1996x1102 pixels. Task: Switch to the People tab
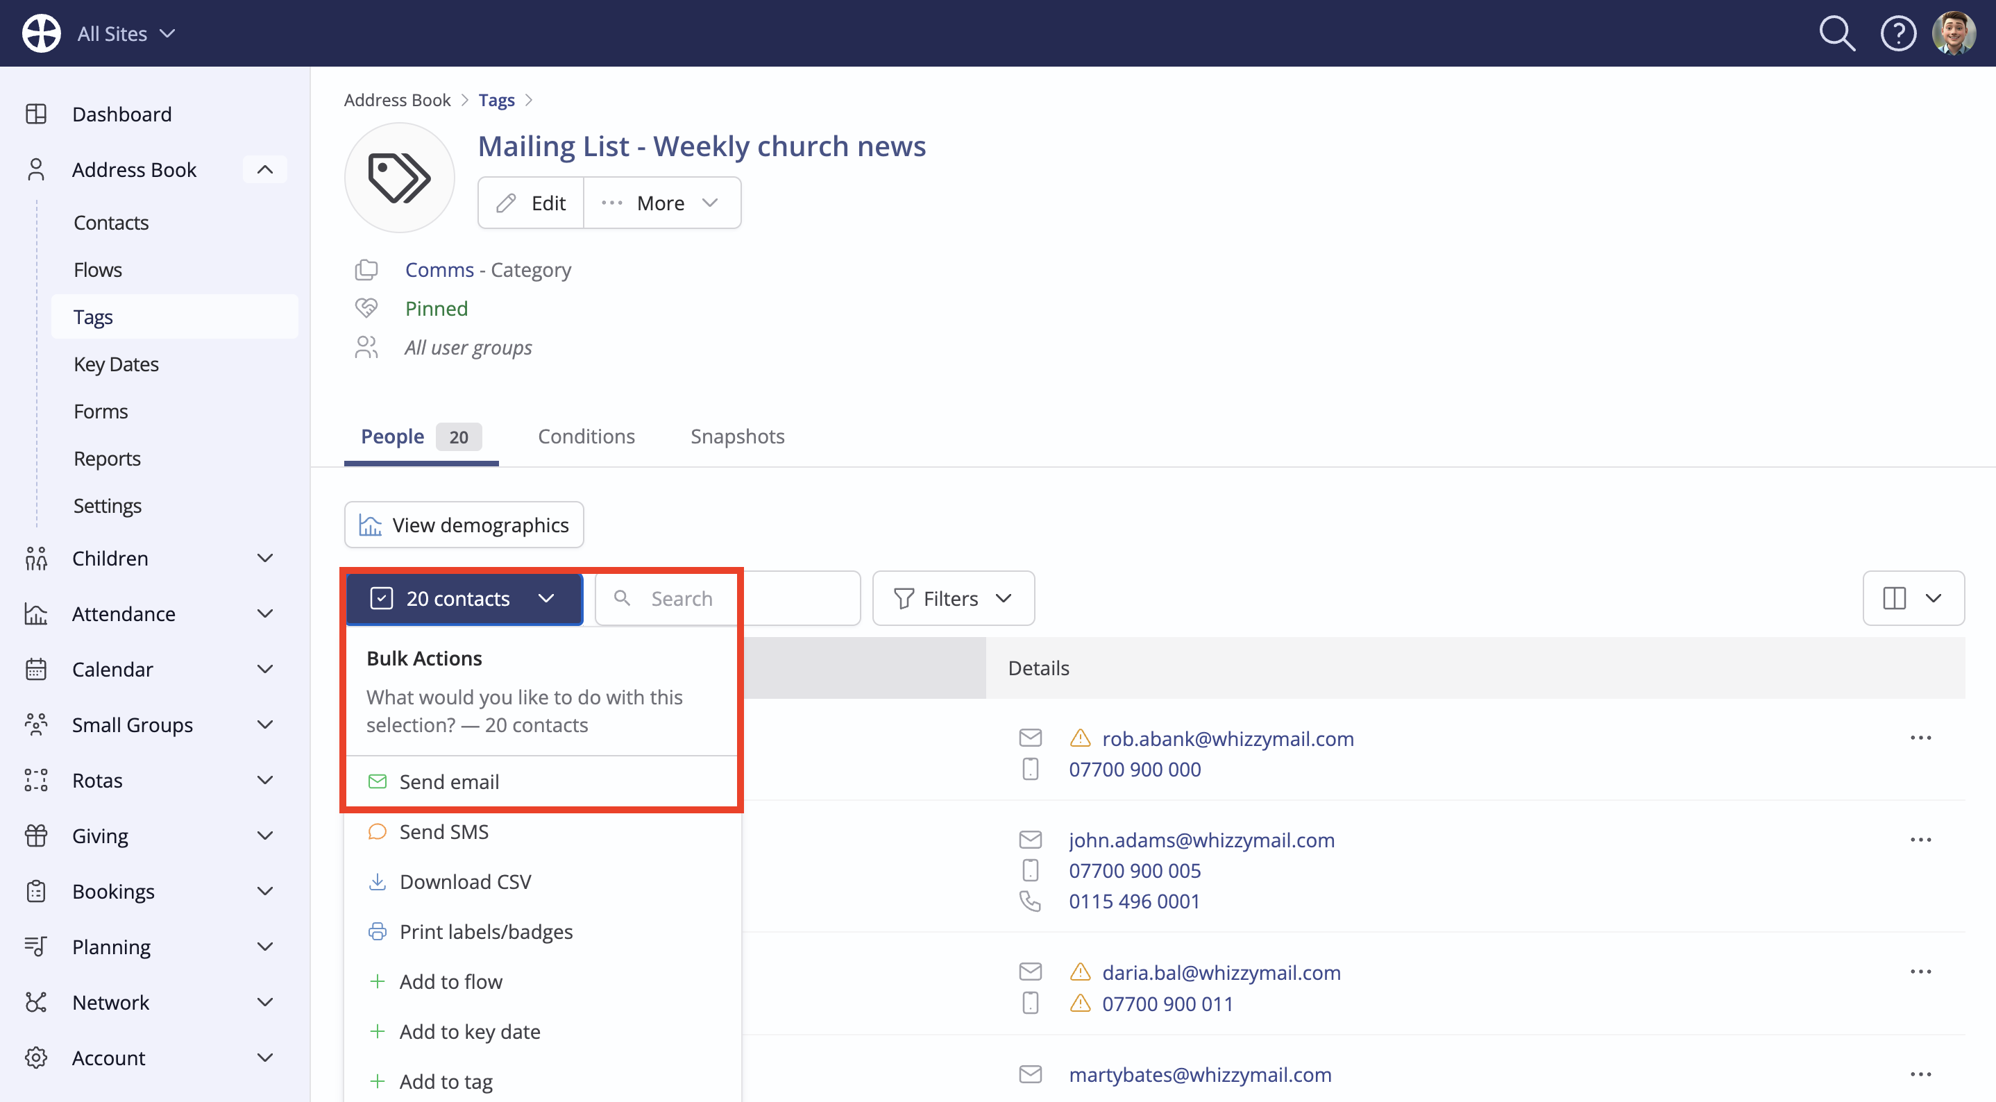[421, 436]
